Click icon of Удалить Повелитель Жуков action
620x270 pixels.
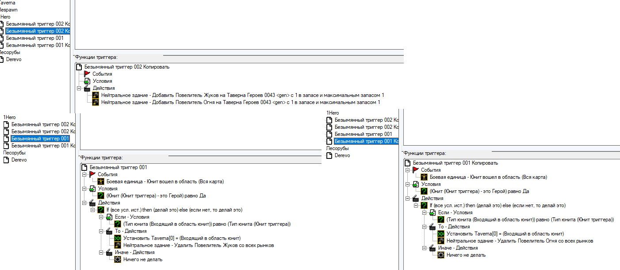point(118,245)
